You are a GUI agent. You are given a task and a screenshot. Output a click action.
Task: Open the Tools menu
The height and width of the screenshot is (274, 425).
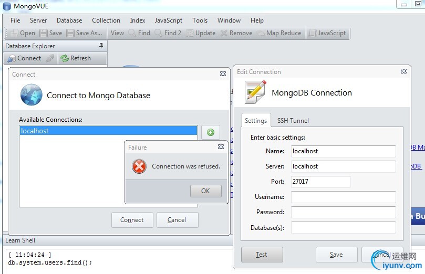point(200,20)
